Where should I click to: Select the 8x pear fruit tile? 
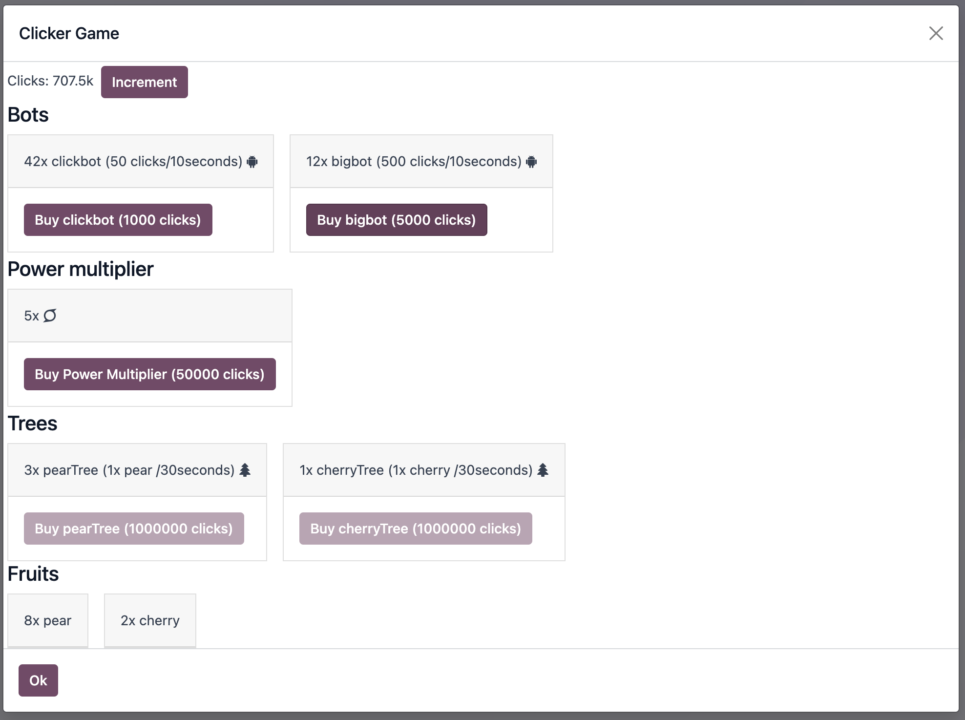tap(47, 620)
